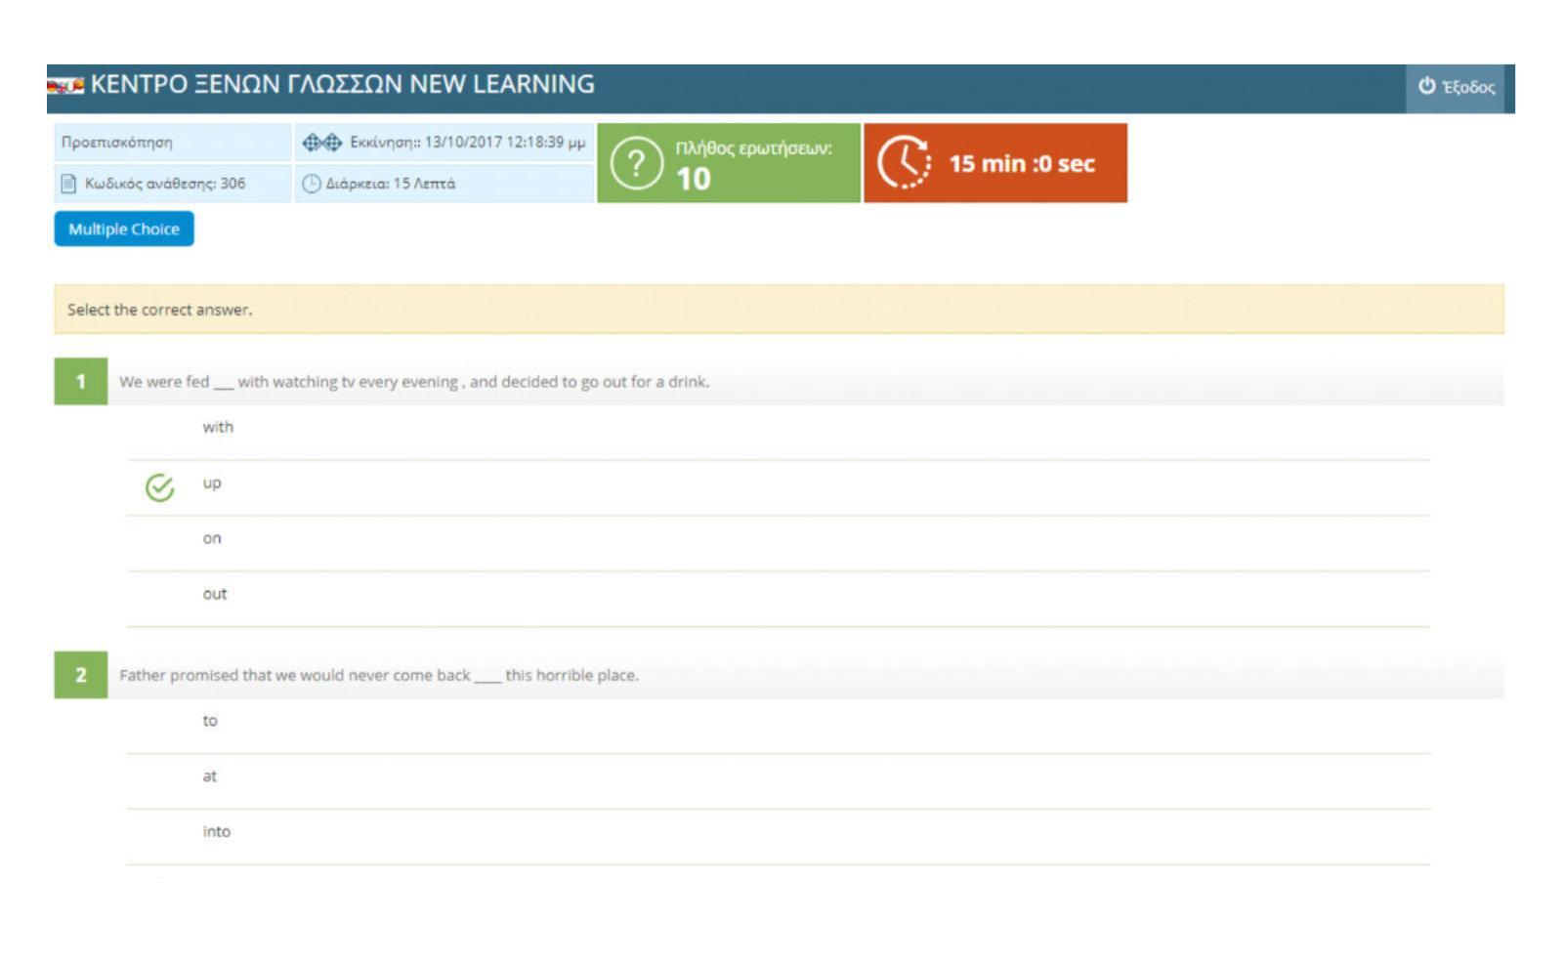Viewport: 1565px width, 963px height.
Task: Click the orange 15 min timer panel
Action: pos(994,163)
